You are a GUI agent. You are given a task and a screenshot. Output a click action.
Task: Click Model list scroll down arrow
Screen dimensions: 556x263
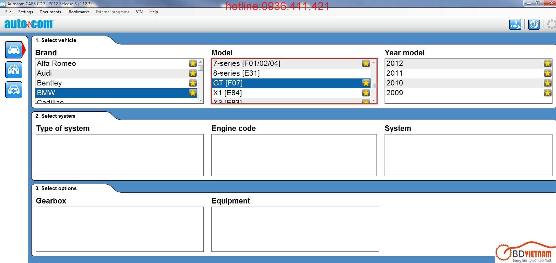[374, 101]
